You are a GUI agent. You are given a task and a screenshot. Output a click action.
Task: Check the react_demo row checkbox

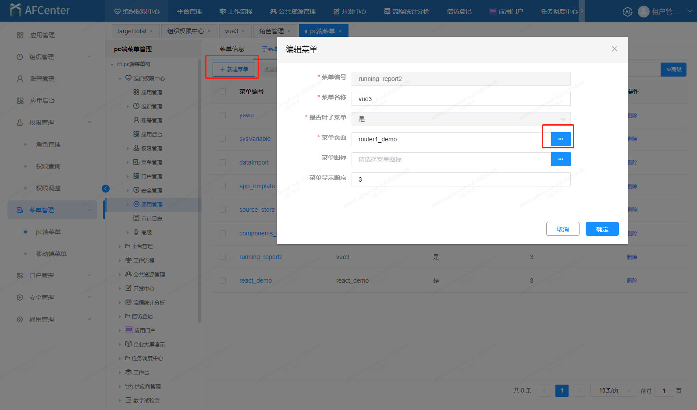tap(223, 280)
